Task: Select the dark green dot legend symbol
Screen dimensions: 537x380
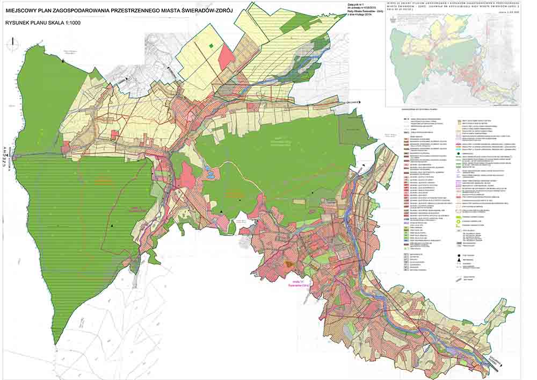Action: pos(459,153)
